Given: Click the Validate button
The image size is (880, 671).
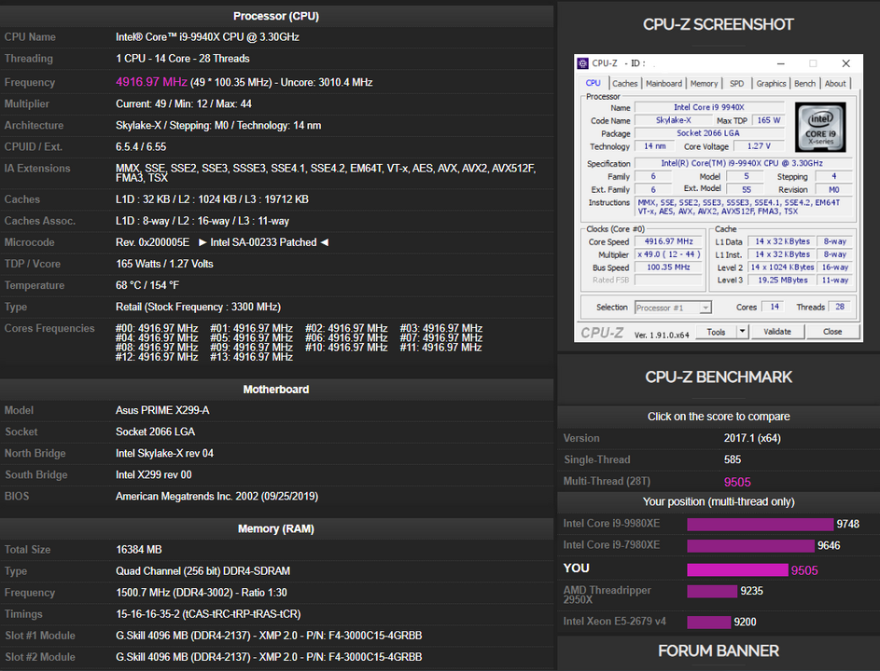Looking at the screenshot, I should (777, 332).
